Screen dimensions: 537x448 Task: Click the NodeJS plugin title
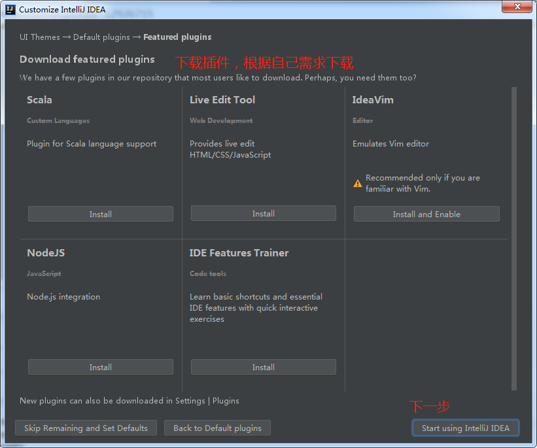click(x=46, y=252)
